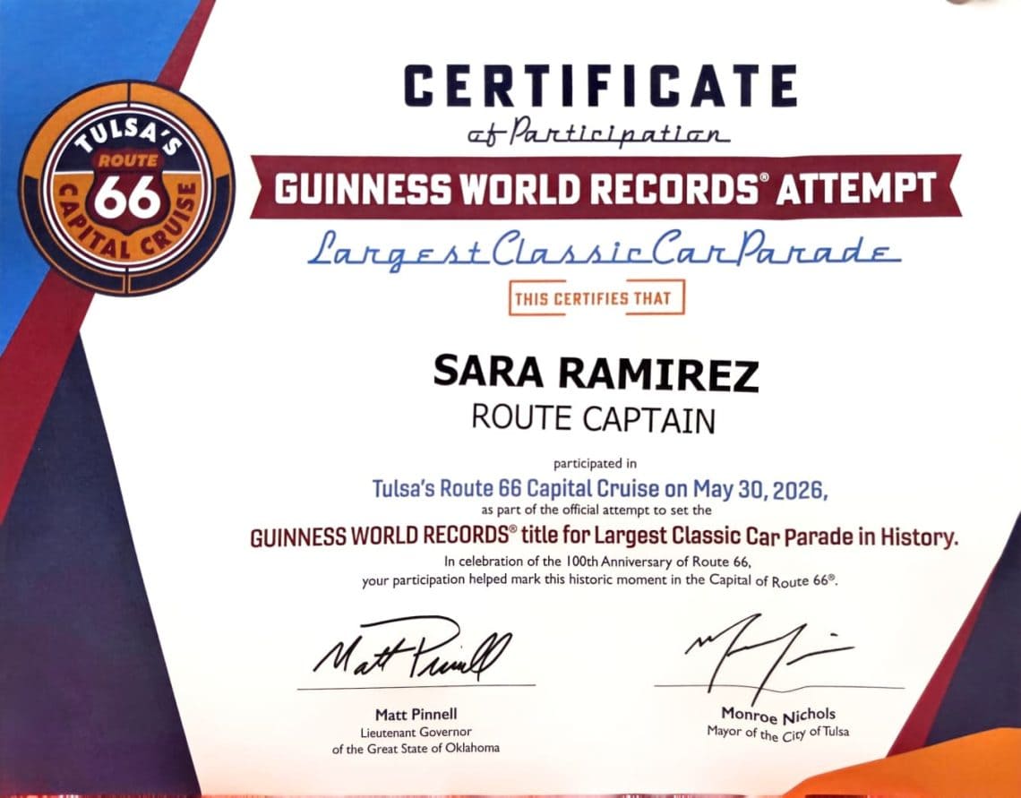Viewport: 1021px width, 798px height.
Task: Click 'as part of the official attempt to set the'
Action: point(596,510)
